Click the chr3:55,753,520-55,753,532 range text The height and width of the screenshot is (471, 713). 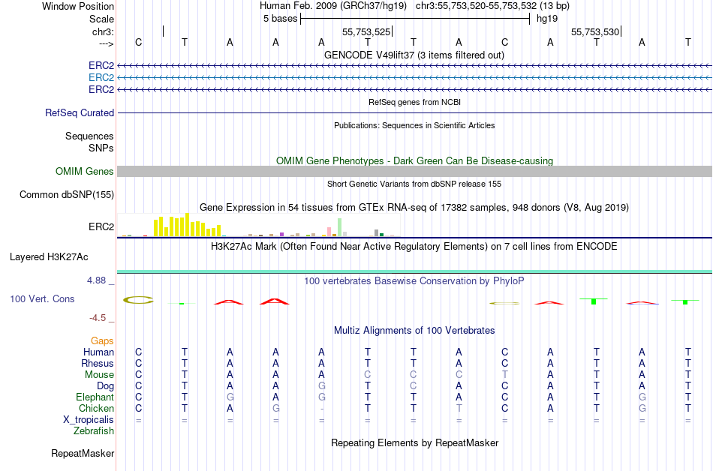pos(492,6)
